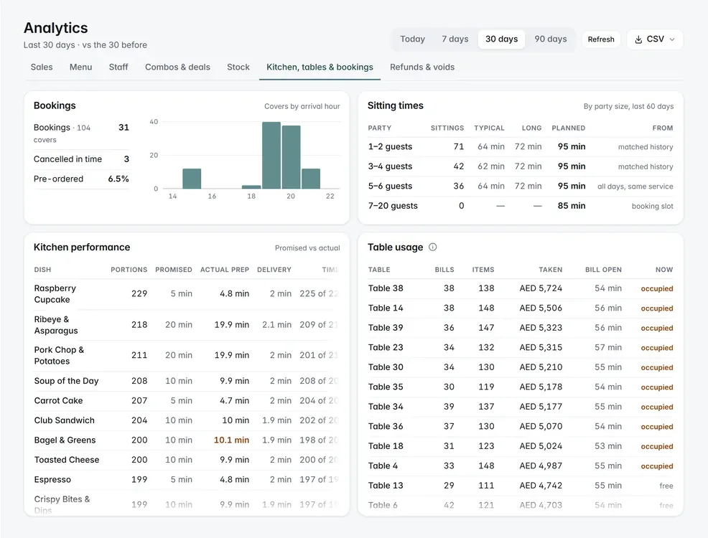Click the ITEMS column header
Image resolution: width=708 pixels, height=538 pixels.
click(x=483, y=270)
